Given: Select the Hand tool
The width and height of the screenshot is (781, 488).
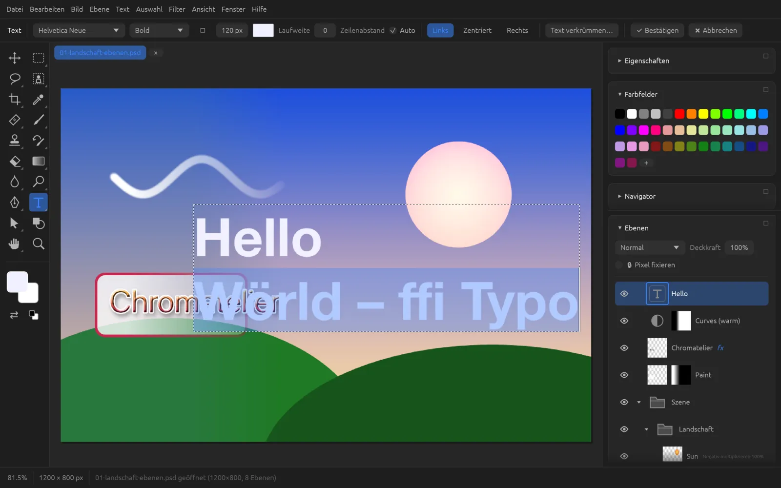Looking at the screenshot, I should pyautogui.click(x=15, y=244).
